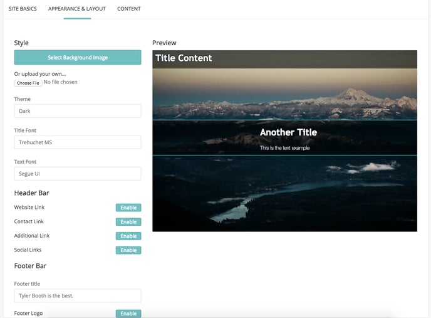
Task: Click the Theme field label
Action: click(23, 99)
